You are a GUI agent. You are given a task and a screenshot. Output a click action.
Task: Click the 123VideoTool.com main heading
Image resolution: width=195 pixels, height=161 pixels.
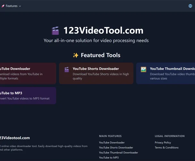pos(103,31)
